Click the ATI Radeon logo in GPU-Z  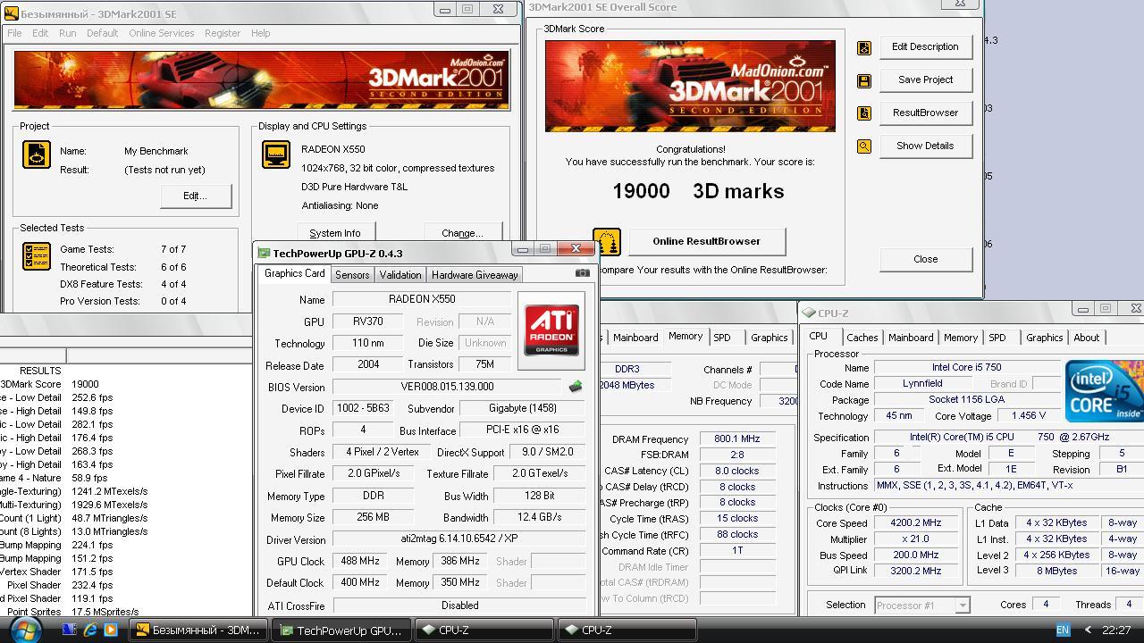pos(551,330)
